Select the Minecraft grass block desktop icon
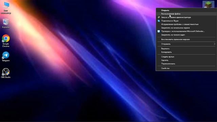The width and height of the screenshot is (217, 122). point(208,4)
